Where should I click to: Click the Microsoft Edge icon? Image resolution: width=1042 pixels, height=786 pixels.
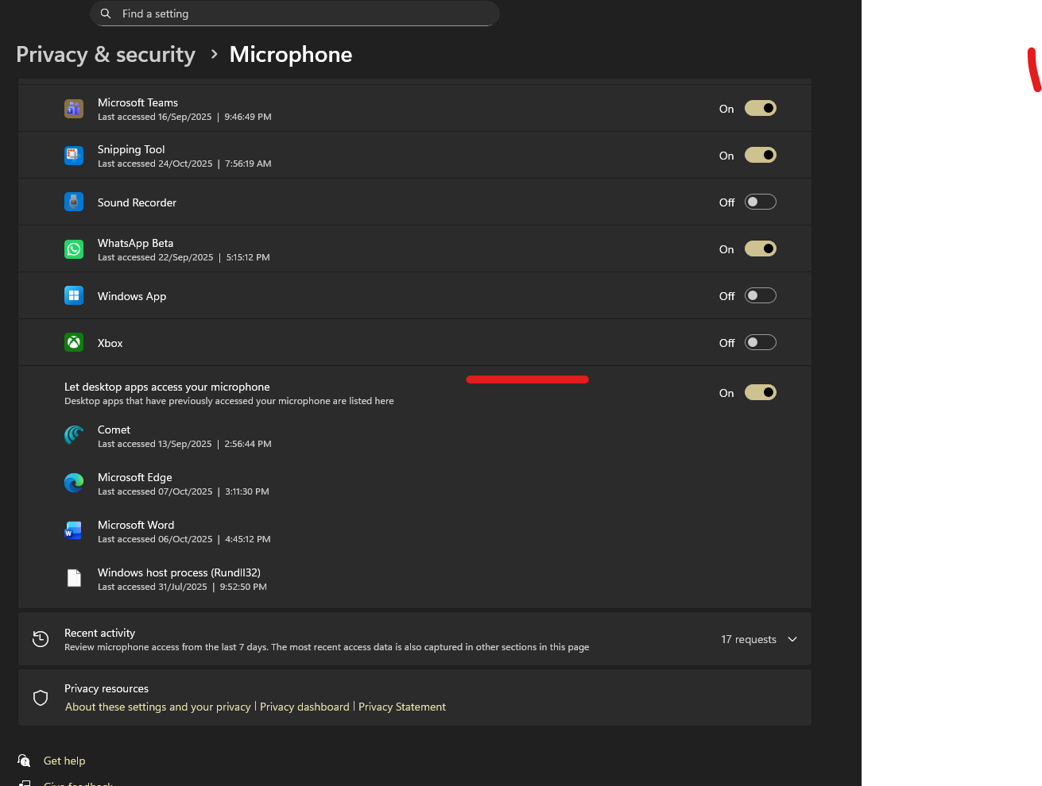(x=74, y=483)
